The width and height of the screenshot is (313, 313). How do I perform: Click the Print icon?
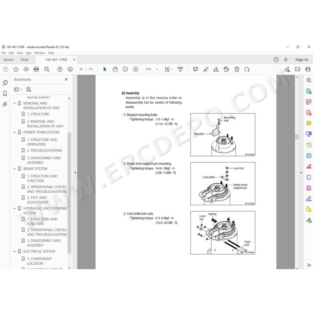point(36,69)
